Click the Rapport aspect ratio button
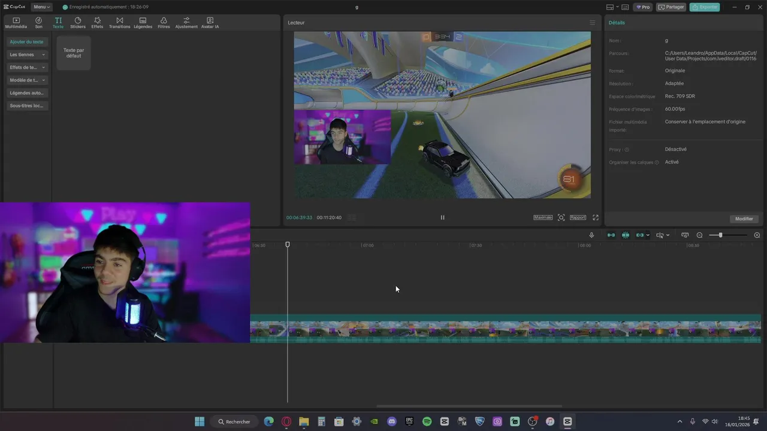Image resolution: width=767 pixels, height=431 pixels. [578, 217]
